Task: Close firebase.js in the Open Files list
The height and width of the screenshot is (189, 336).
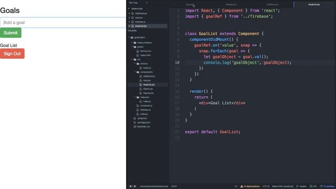Action: 129,22
